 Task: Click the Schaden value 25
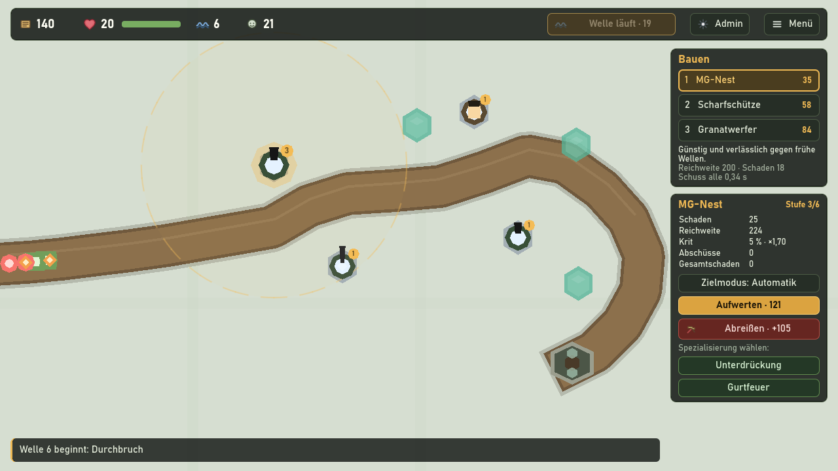coord(754,220)
